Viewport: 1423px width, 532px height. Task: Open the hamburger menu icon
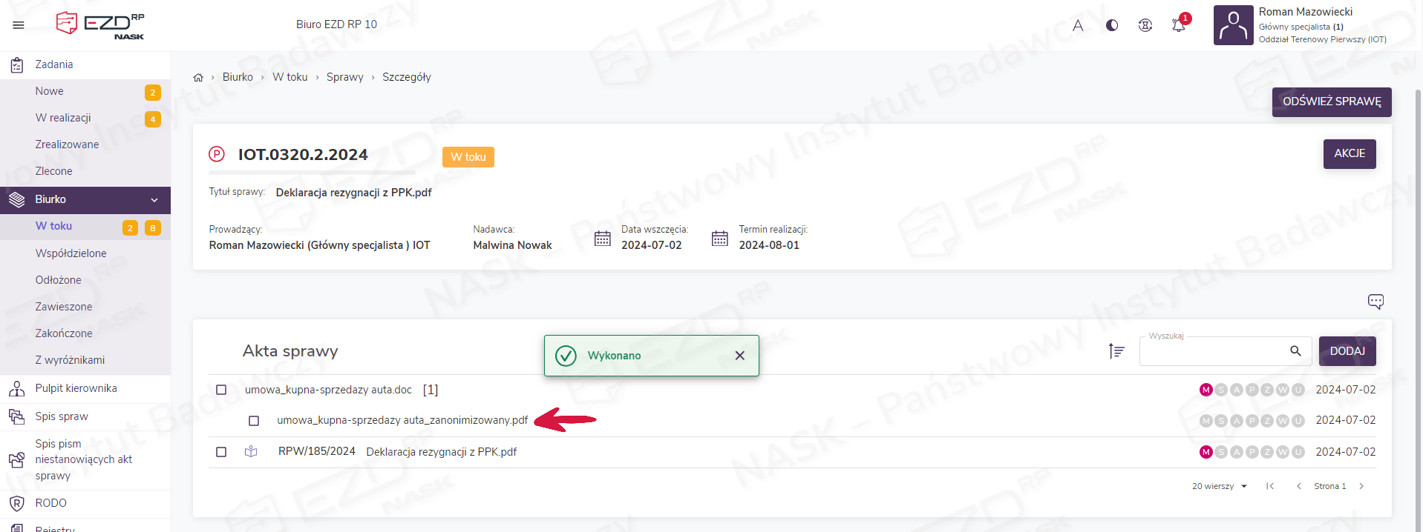pyautogui.click(x=19, y=25)
